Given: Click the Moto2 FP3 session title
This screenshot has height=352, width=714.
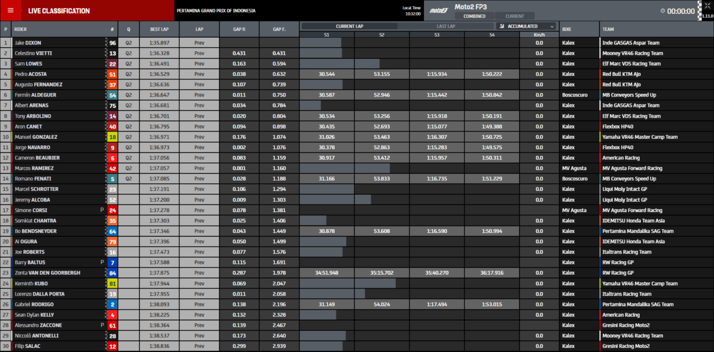Looking at the screenshot, I should [x=471, y=7].
